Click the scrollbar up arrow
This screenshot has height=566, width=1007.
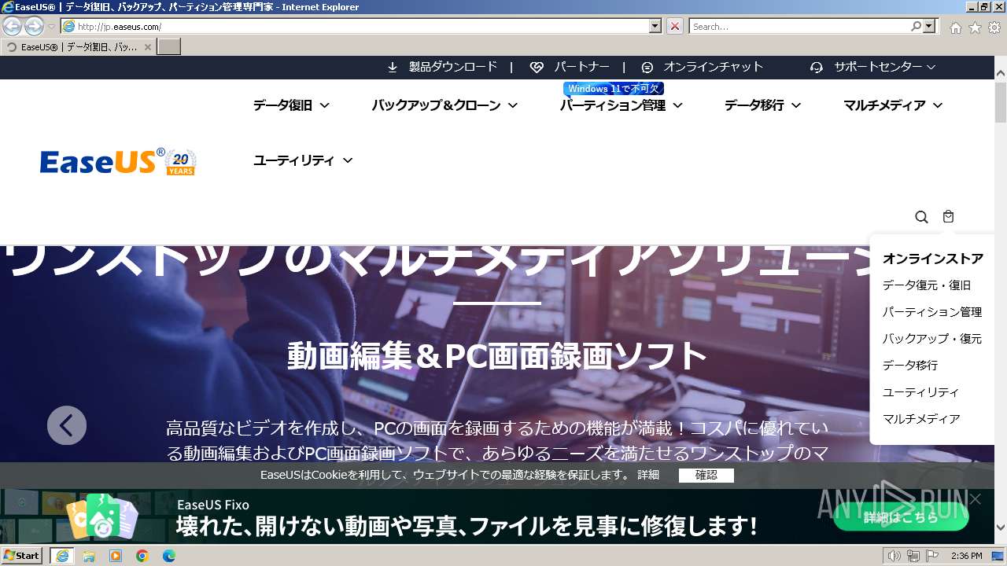[1001, 73]
